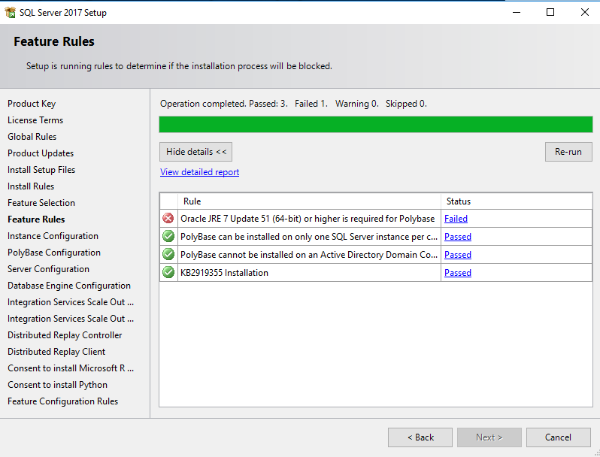Open the View detailed report link
Screen dimensions: 600x457
point(199,171)
